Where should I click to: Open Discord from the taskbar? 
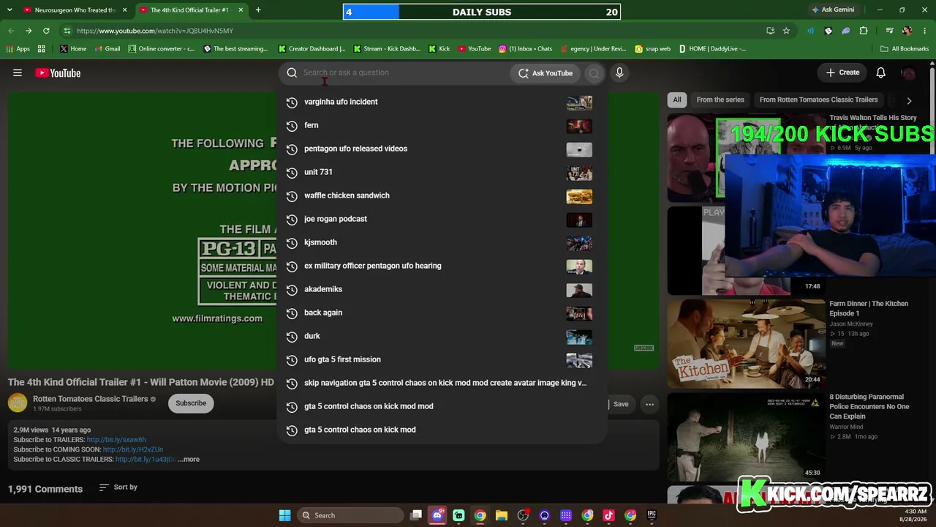437,515
